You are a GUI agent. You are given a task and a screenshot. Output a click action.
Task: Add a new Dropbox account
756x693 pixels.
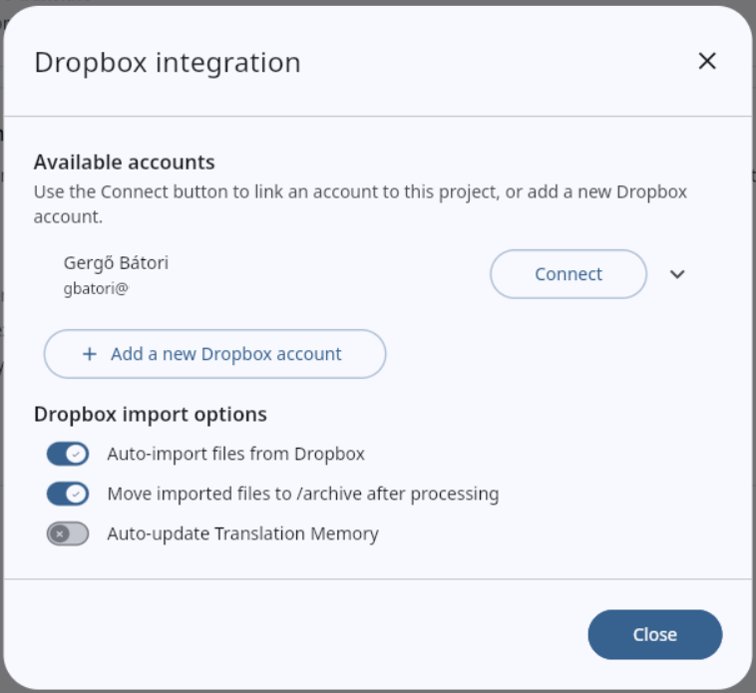click(x=214, y=354)
